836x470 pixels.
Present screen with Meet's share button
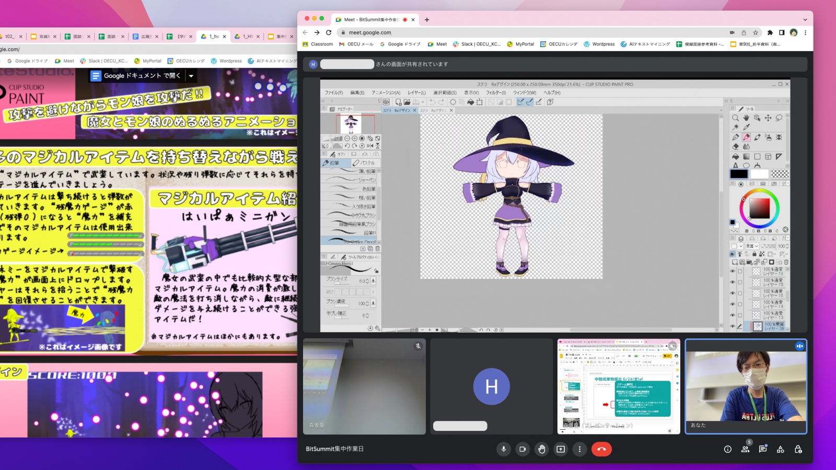[x=561, y=449]
